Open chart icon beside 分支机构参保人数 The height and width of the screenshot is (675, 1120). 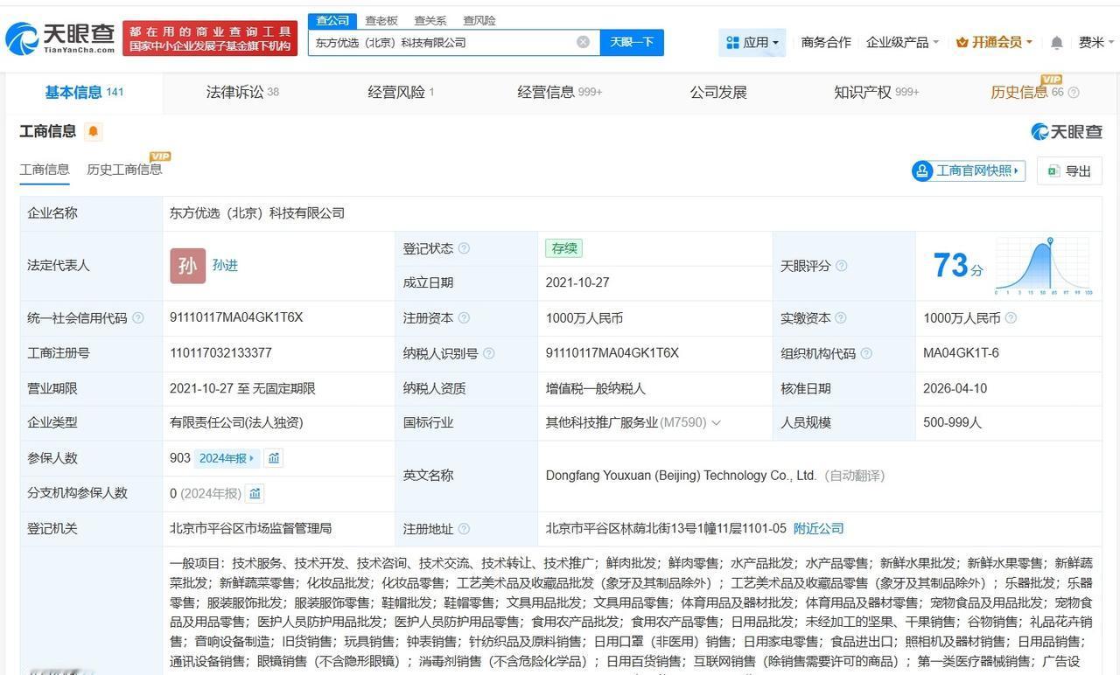click(x=255, y=493)
